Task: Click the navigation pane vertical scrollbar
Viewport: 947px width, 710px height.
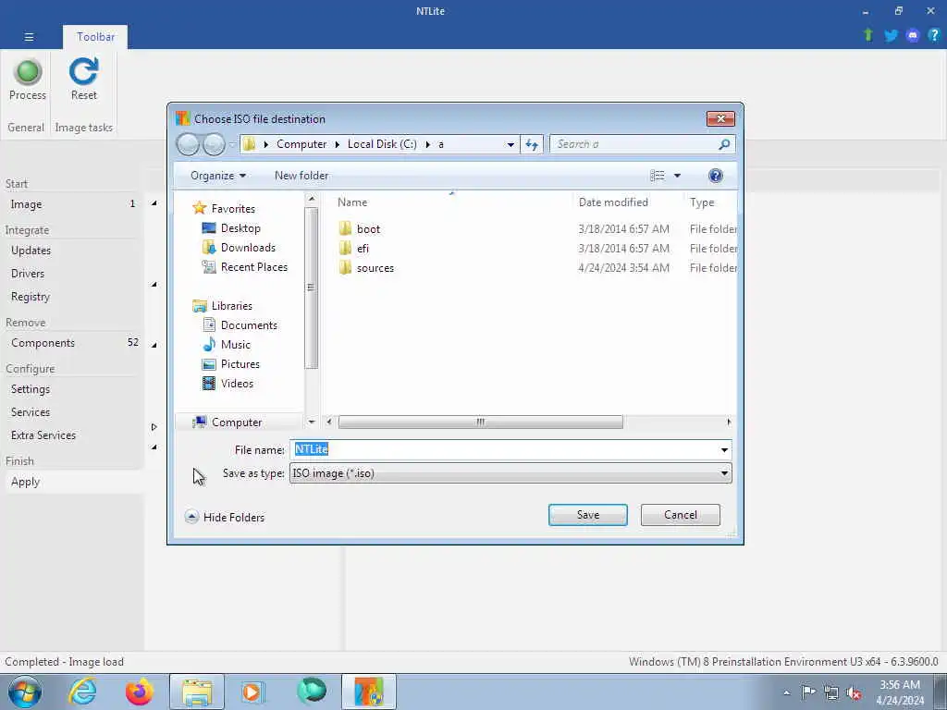Action: pyautogui.click(x=311, y=288)
